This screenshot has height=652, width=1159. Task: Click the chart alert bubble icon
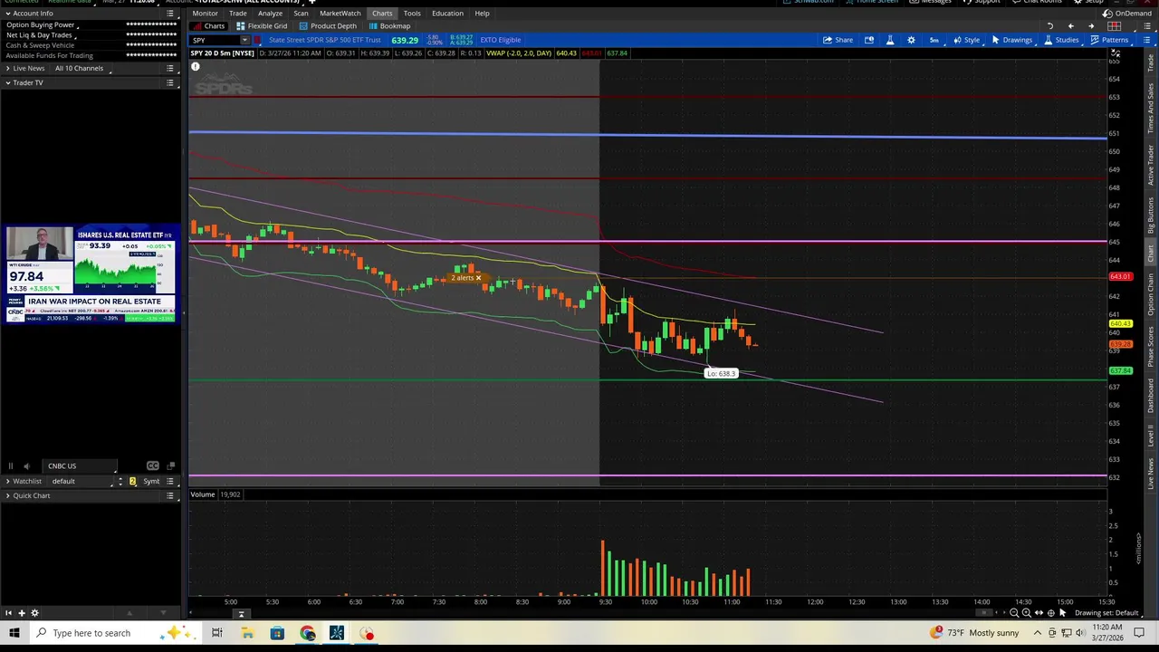tap(869, 40)
